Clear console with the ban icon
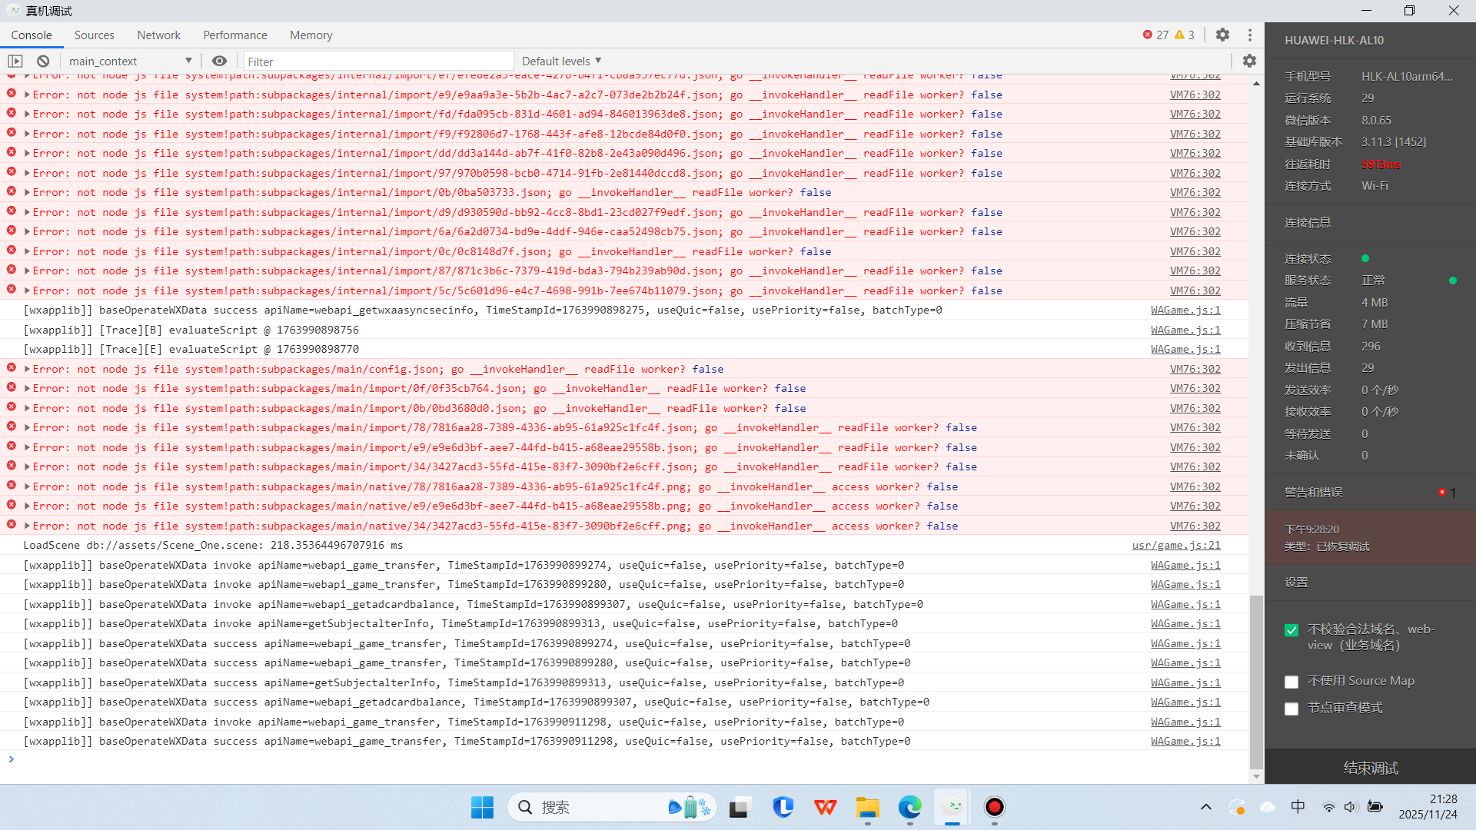 (43, 61)
